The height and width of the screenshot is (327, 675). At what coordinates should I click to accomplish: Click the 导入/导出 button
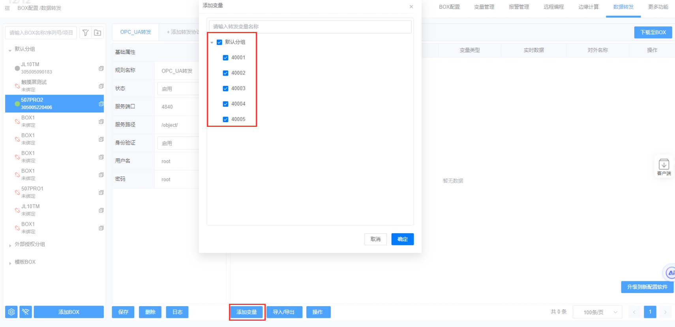tap(284, 312)
